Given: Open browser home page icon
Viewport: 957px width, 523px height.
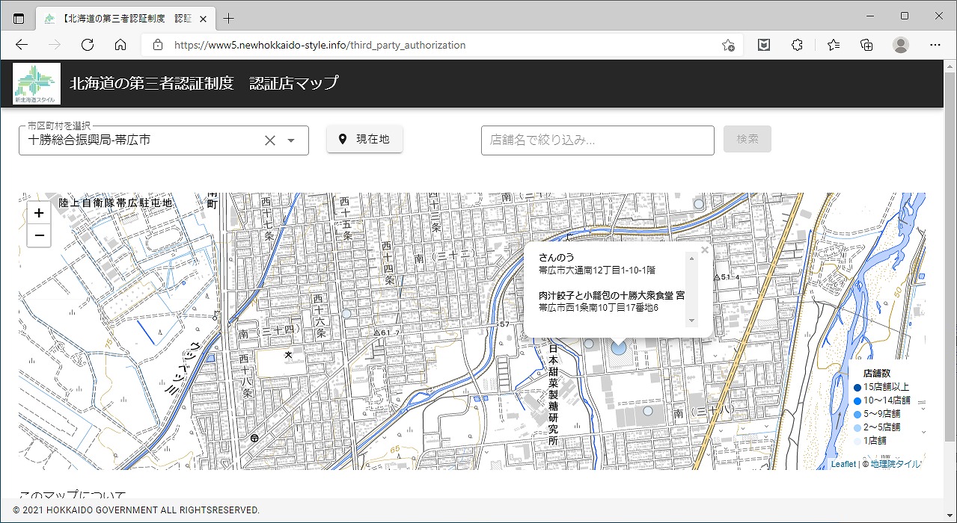Looking at the screenshot, I should tap(120, 45).
